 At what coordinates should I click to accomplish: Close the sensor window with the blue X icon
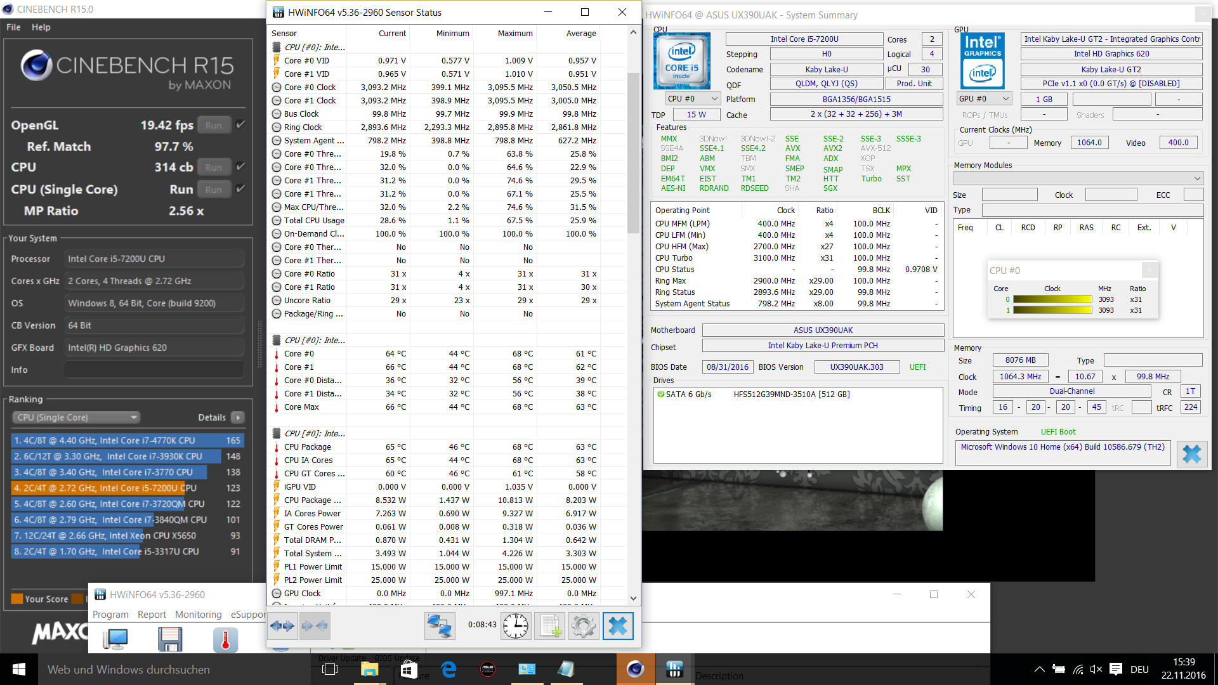617,626
